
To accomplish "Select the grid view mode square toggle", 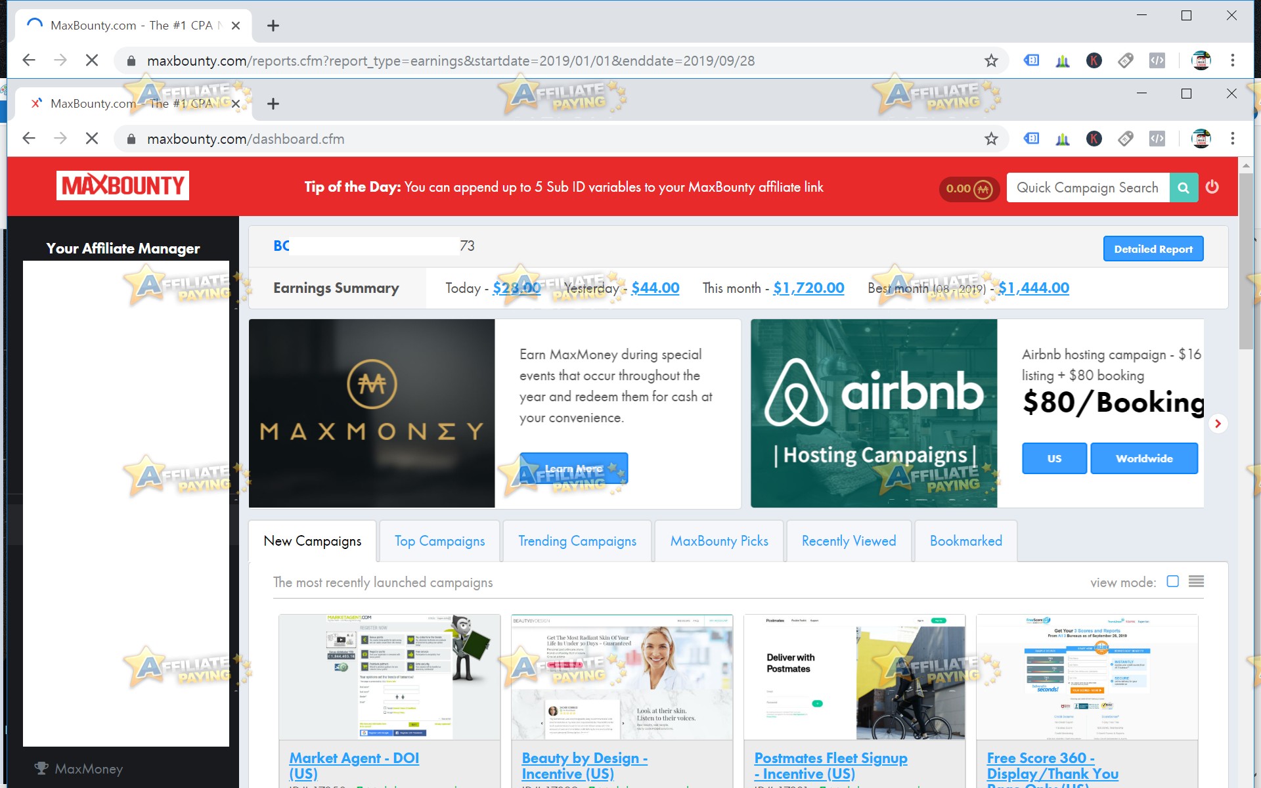I will pyautogui.click(x=1173, y=580).
